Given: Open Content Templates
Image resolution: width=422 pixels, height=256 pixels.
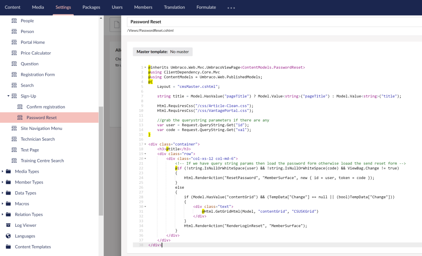Looking at the screenshot, I should 33,247.
